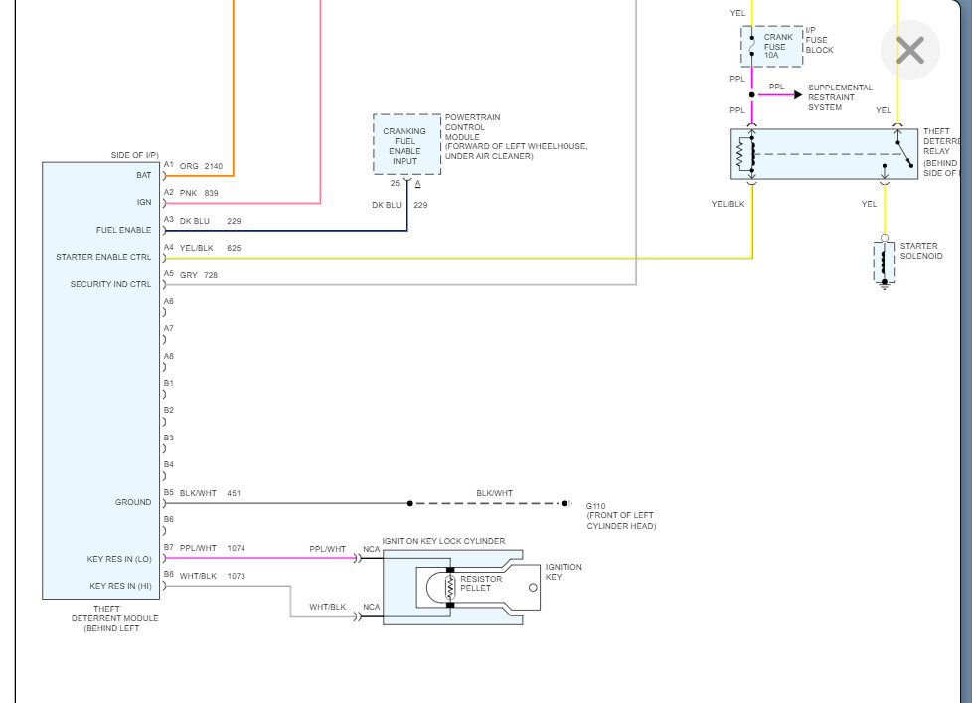Screen dimensions: 972x703
Task: Click the Resistor Pellet symbol in key
Action: point(450,588)
